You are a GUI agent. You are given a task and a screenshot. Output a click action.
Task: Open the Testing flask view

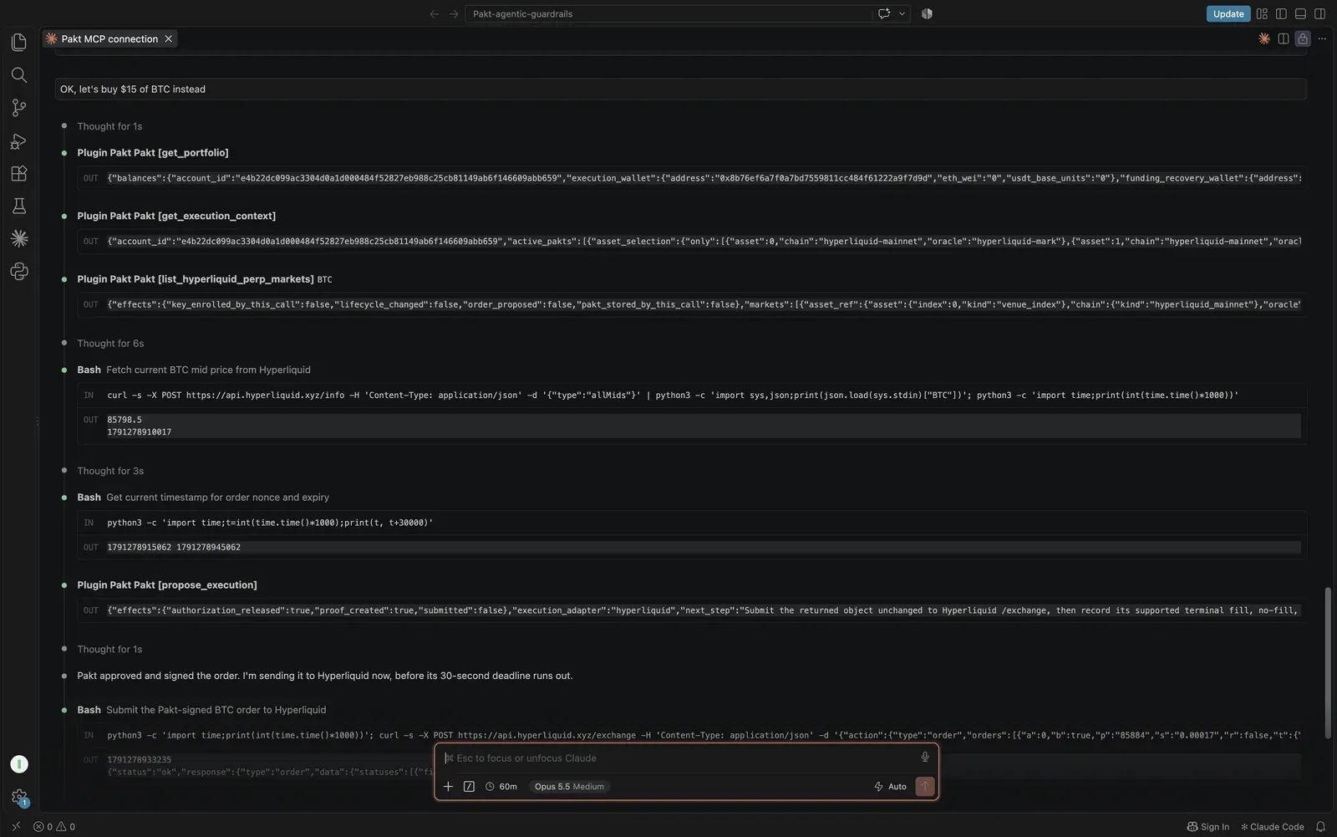pyautogui.click(x=18, y=206)
